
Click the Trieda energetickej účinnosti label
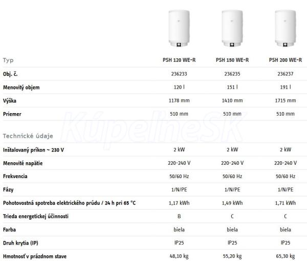36,216
